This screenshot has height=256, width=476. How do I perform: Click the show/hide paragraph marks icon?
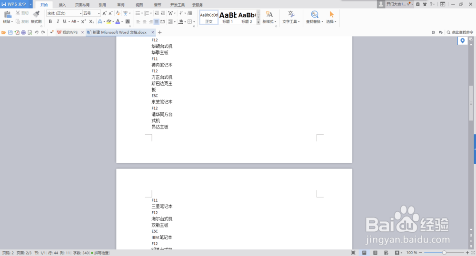coord(181,13)
